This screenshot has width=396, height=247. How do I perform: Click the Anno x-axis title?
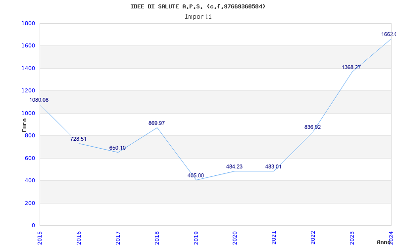pos(384,242)
